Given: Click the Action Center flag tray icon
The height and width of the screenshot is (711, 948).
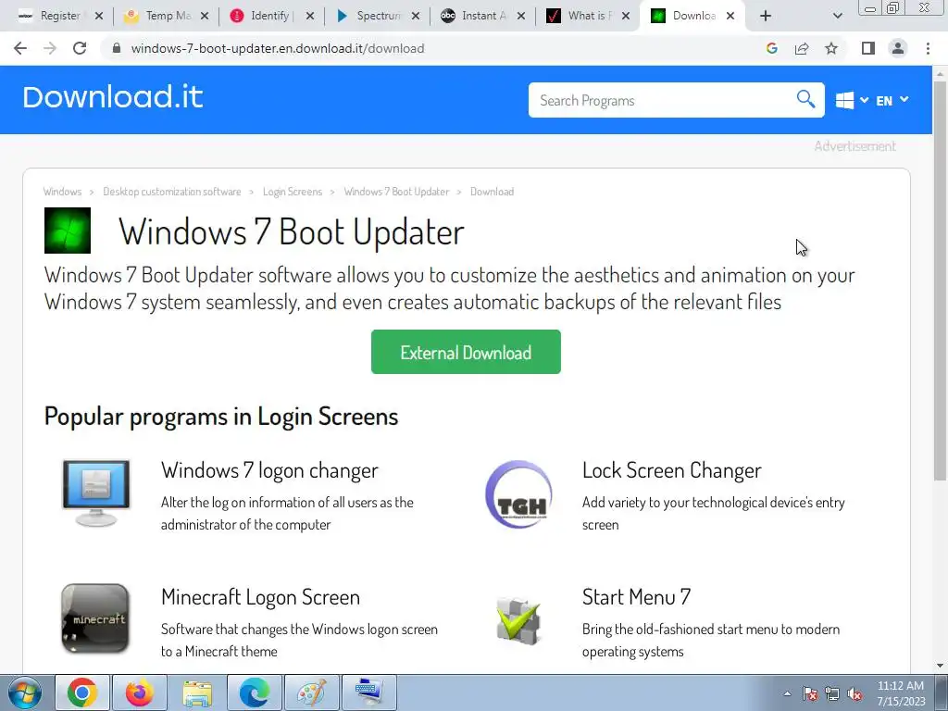Looking at the screenshot, I should pyautogui.click(x=809, y=693).
